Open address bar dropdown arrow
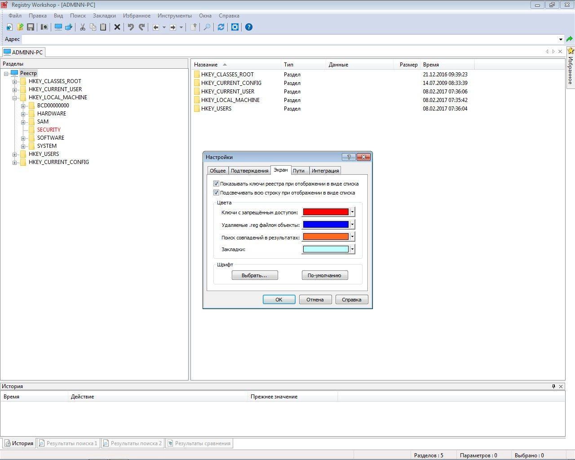This screenshot has width=575, height=460. coord(561,39)
